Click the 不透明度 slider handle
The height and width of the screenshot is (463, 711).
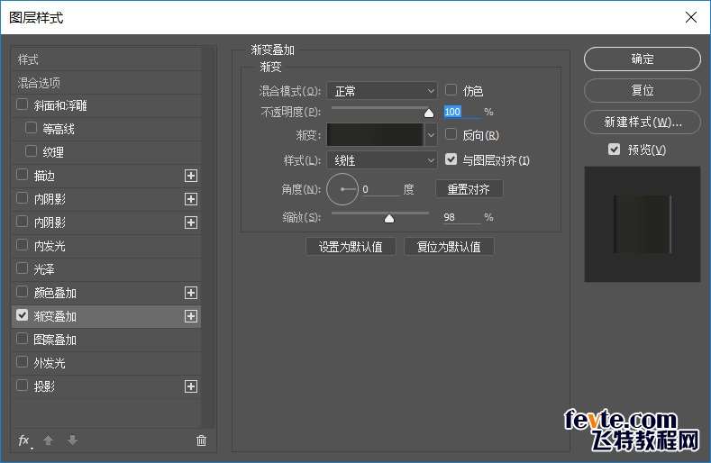(x=429, y=113)
